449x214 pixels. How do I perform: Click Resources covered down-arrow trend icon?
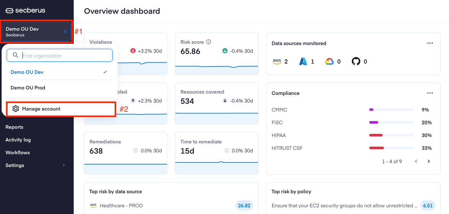pos(225,101)
